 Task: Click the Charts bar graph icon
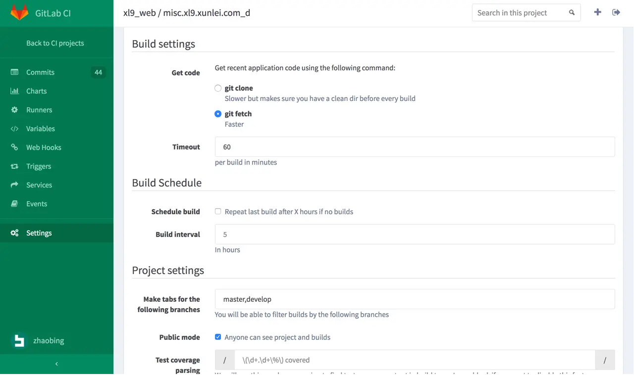[14, 91]
